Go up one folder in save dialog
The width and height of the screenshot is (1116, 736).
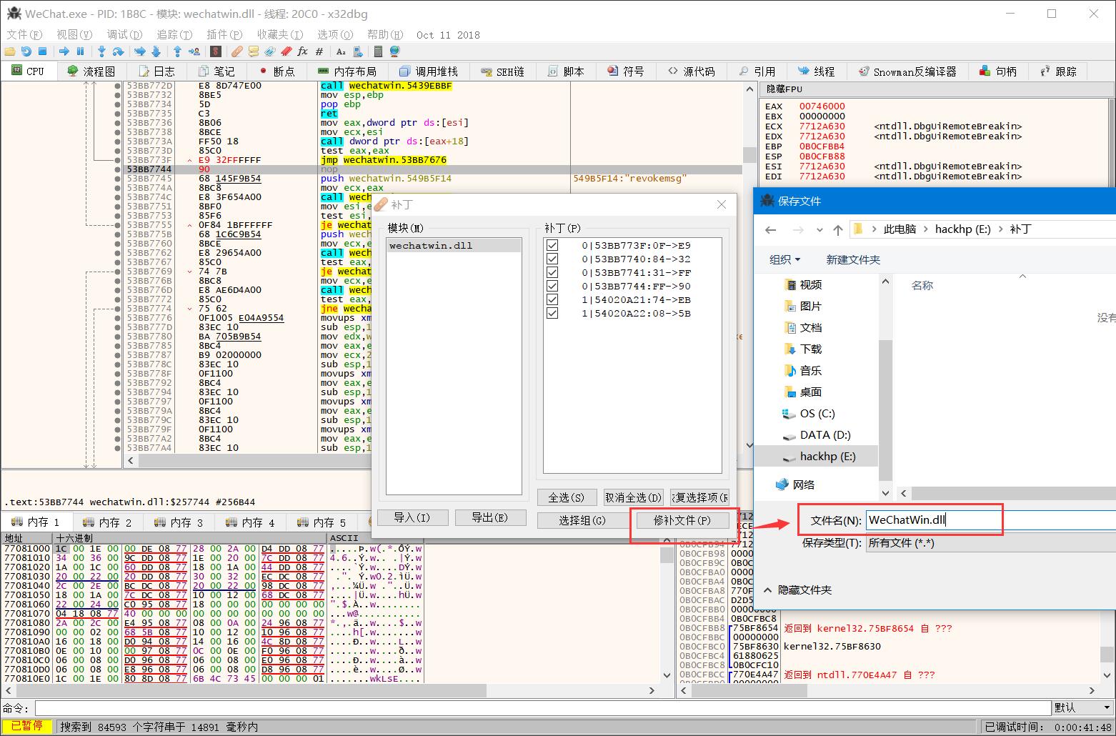(838, 229)
